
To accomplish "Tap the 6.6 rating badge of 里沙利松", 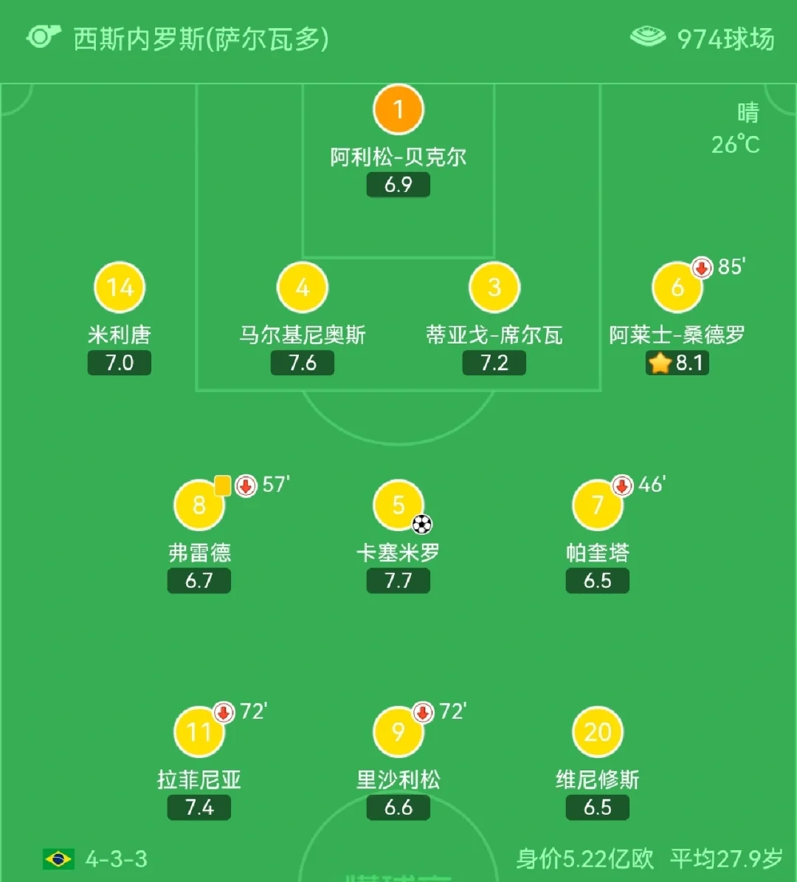I will pos(398,807).
